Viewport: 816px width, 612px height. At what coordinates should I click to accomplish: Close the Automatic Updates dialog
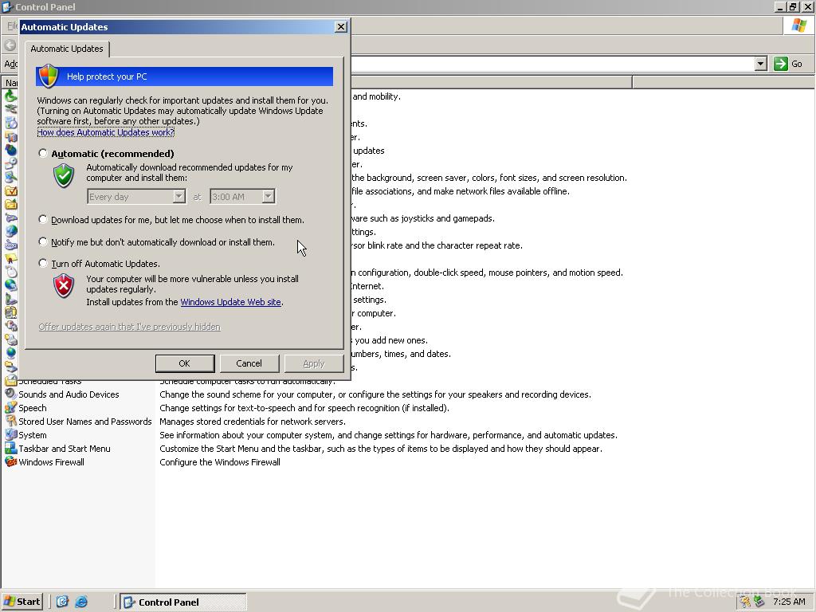340,26
